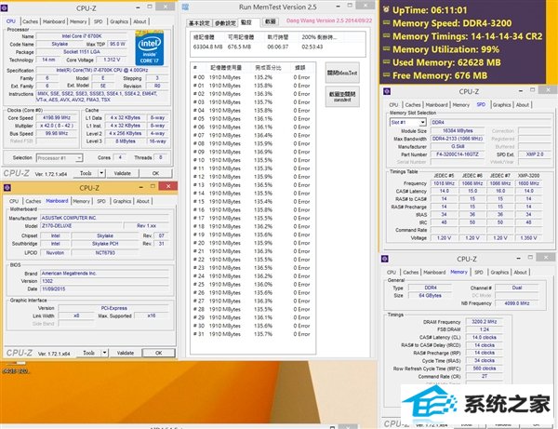Select MemTest row #31 showing 135.7%
Image resolution: width=558 pixels, height=429 pixels.
coord(252,334)
